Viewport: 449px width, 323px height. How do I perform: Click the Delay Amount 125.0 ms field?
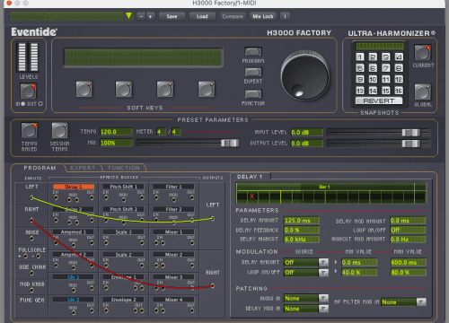pyautogui.click(x=302, y=221)
